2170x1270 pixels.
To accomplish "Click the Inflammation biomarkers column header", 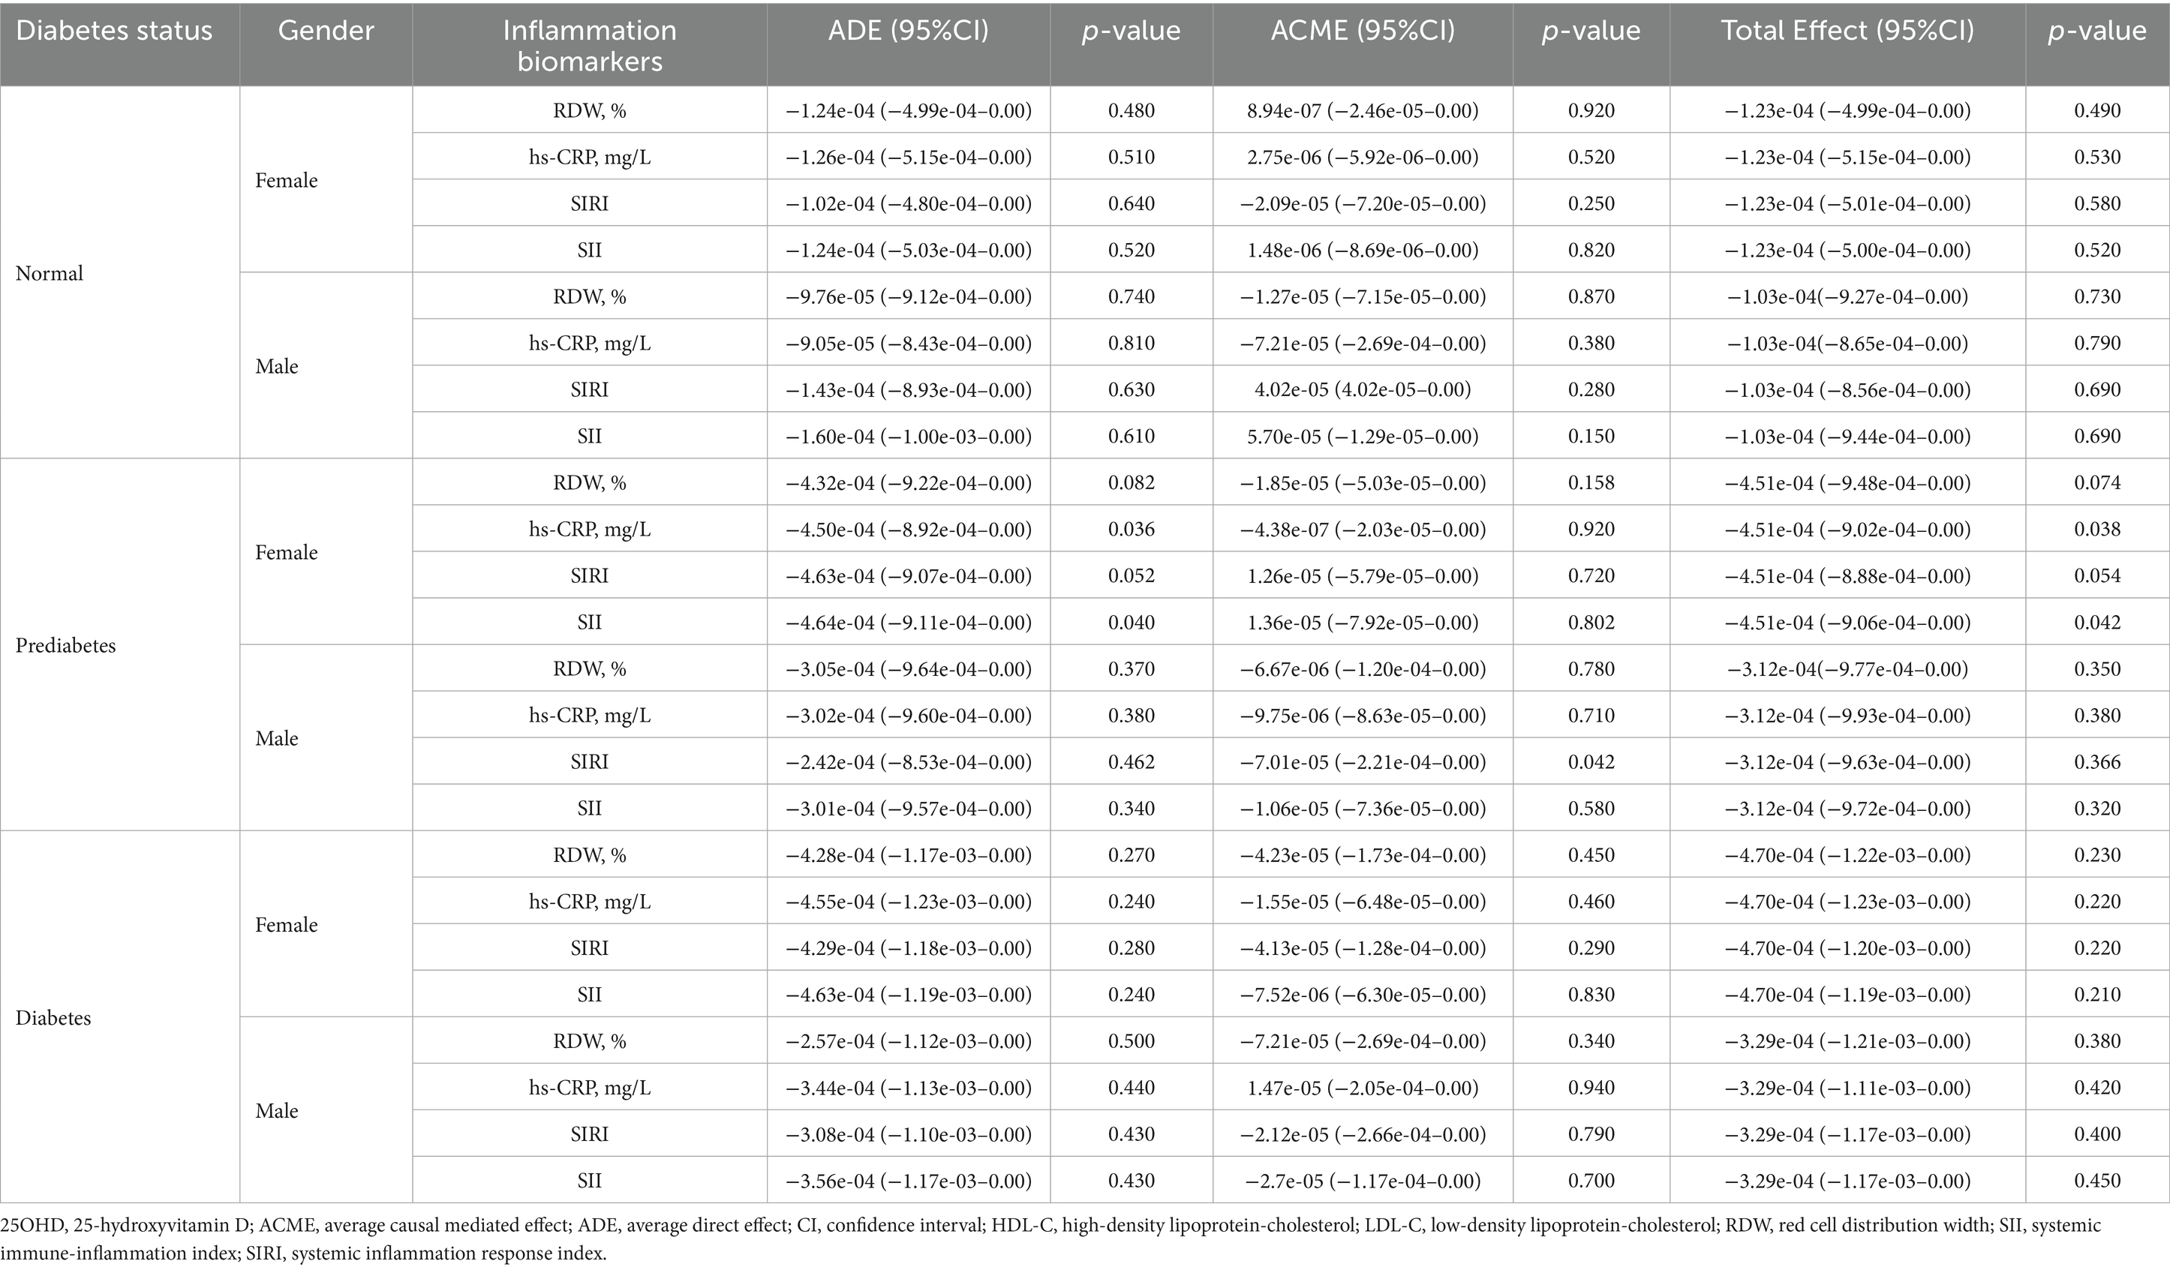I will [x=589, y=45].
